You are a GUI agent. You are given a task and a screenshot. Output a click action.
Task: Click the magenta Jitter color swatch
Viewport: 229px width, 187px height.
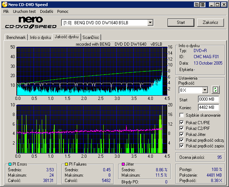pos(123,164)
